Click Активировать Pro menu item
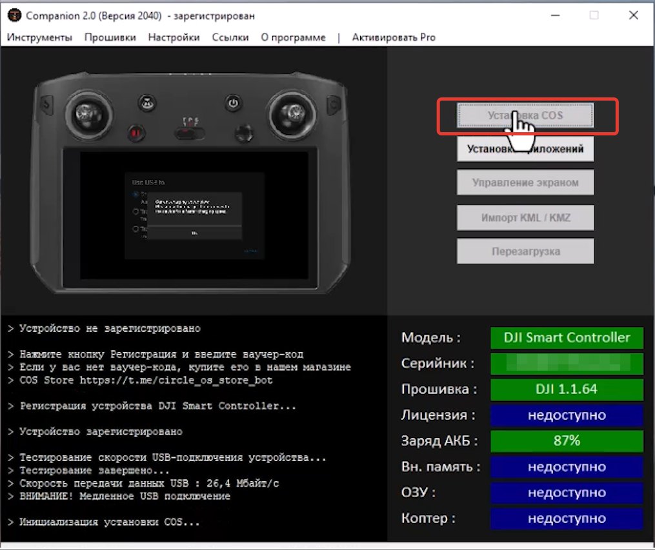Image resolution: width=655 pixels, height=550 pixels. [x=394, y=37]
